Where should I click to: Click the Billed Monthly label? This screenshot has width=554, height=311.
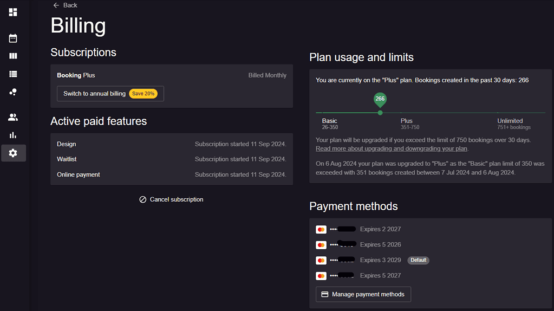tap(267, 75)
